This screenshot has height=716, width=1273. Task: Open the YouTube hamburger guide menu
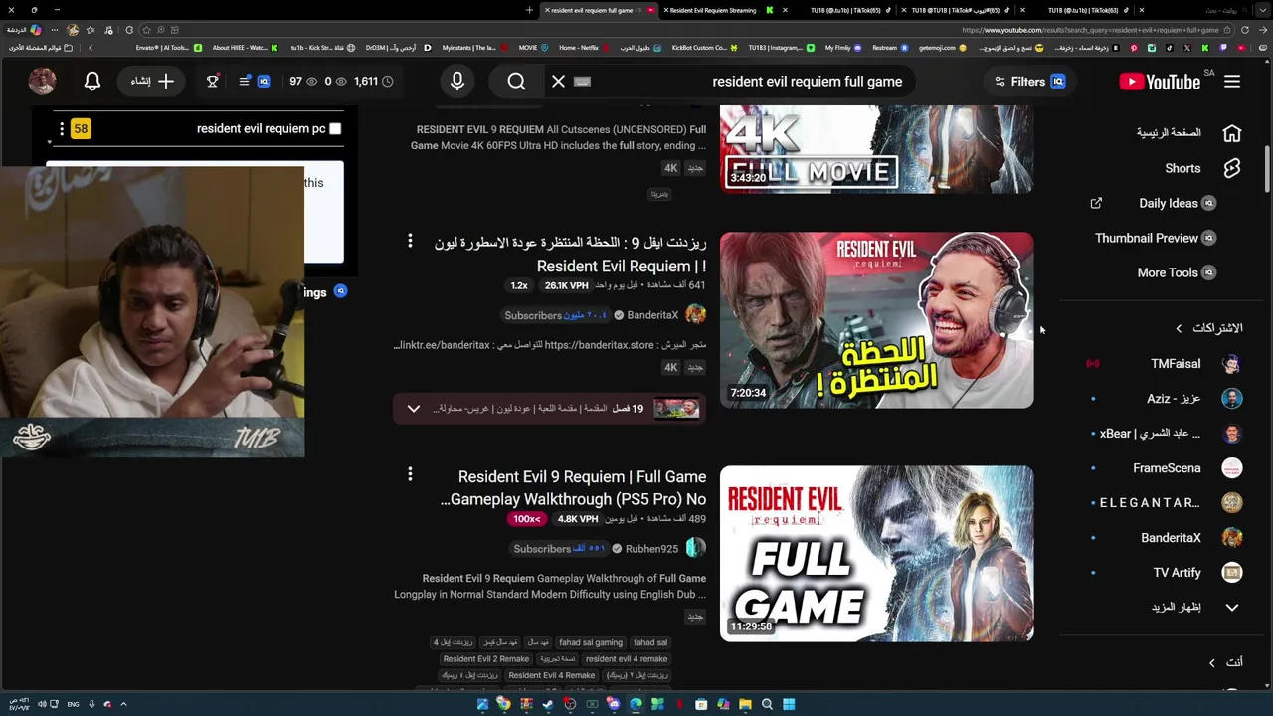tap(1232, 82)
